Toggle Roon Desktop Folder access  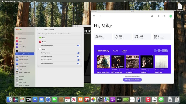79,53
